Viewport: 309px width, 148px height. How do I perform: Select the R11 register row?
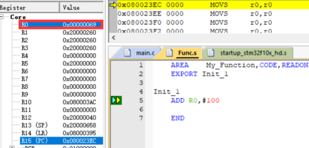click(x=61, y=110)
